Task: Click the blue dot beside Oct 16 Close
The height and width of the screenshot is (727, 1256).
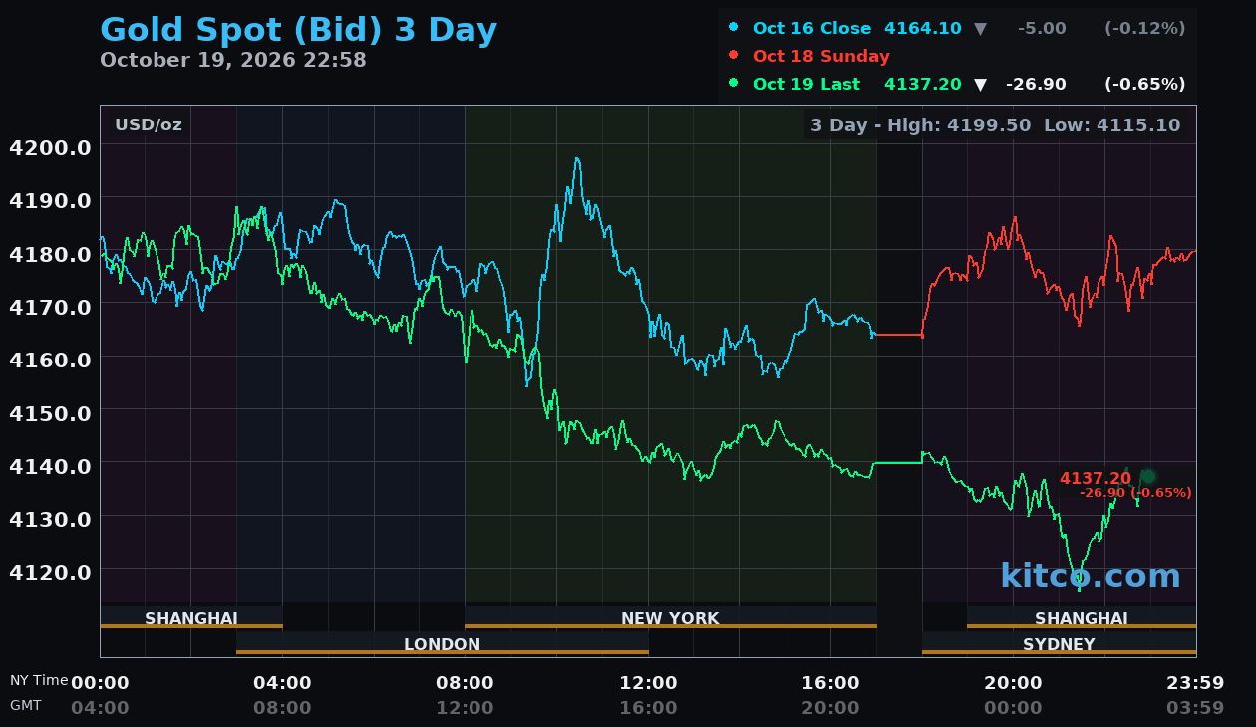Action: pos(734,28)
